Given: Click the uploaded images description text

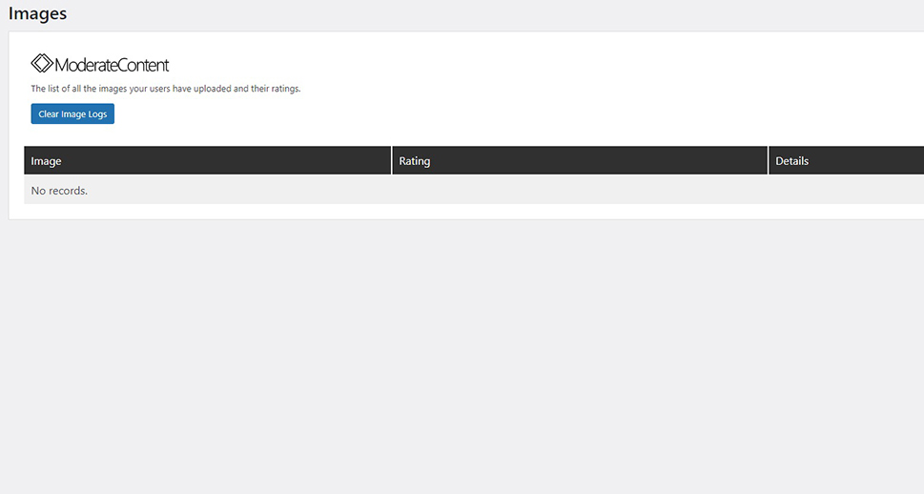Looking at the screenshot, I should [166, 89].
